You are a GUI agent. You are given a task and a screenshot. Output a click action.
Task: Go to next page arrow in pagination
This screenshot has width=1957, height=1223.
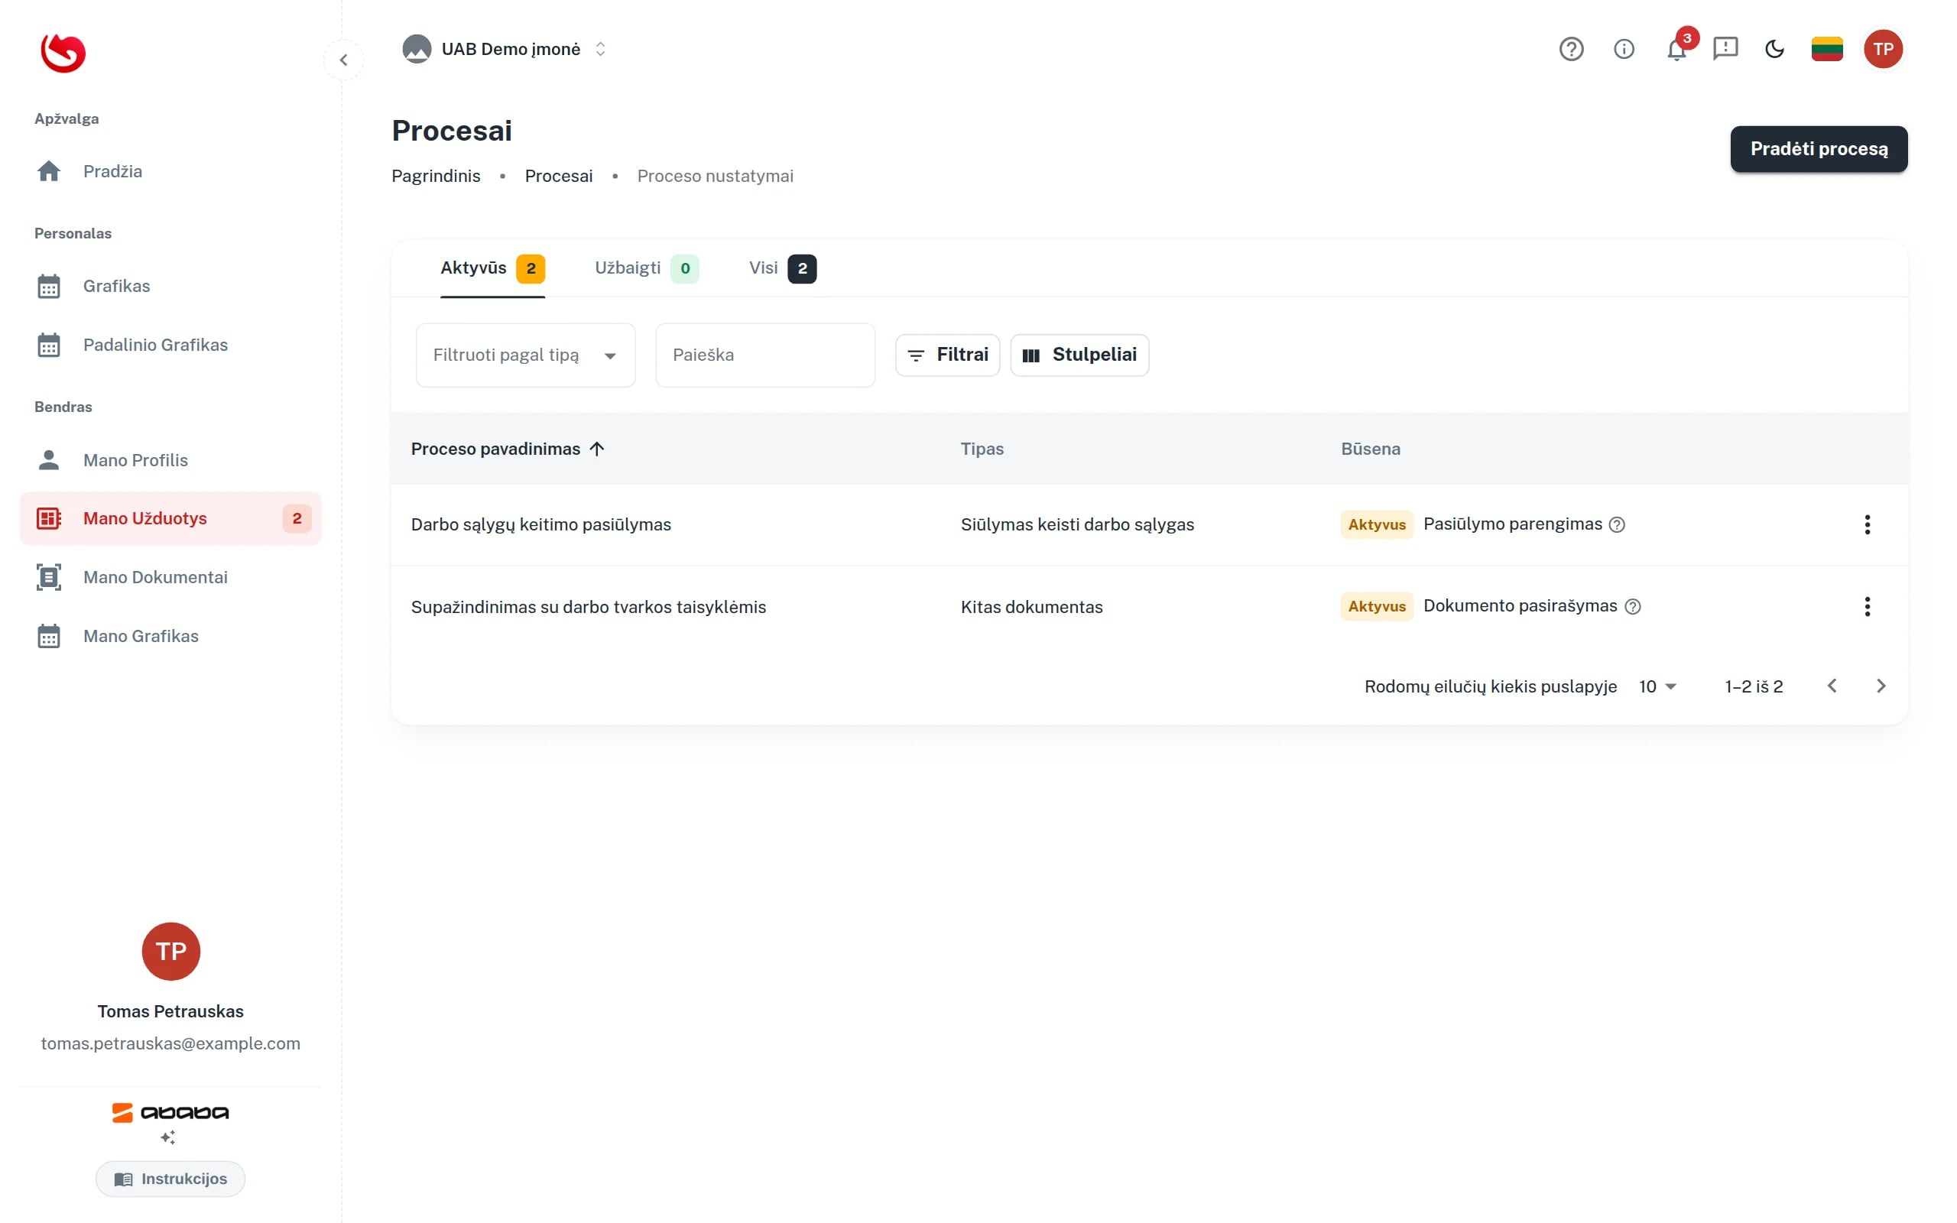[x=1881, y=686]
